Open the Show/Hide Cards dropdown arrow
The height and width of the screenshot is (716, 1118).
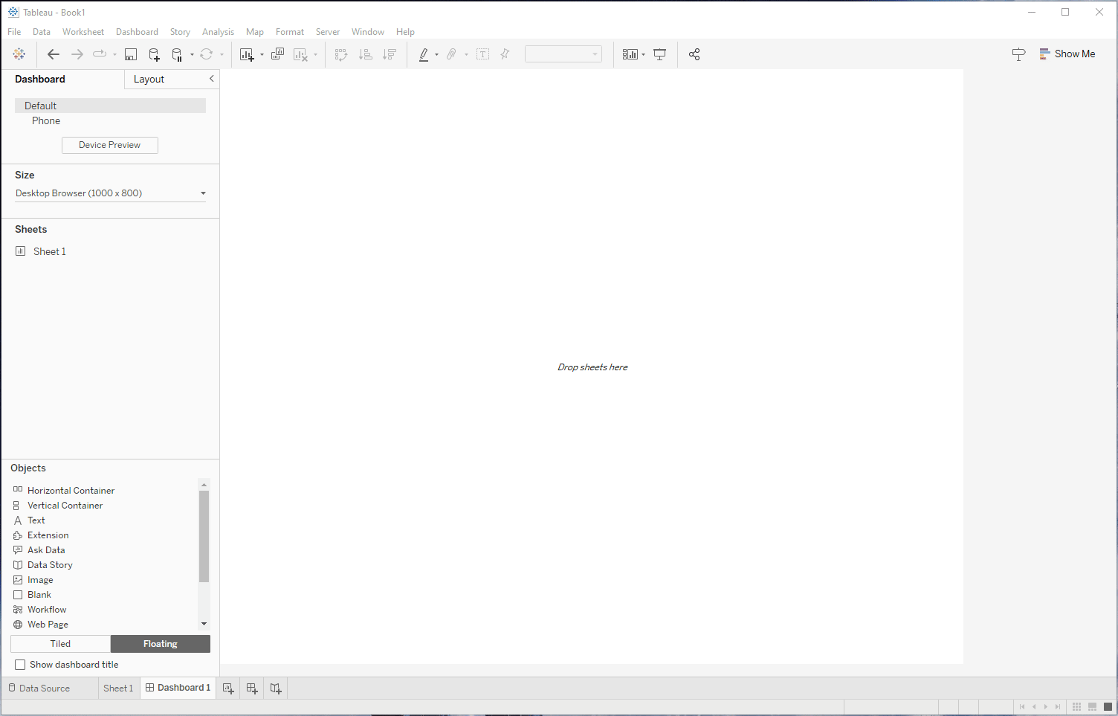click(x=643, y=55)
